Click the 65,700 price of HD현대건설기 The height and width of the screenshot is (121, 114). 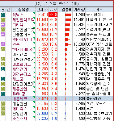click(x=42, y=59)
